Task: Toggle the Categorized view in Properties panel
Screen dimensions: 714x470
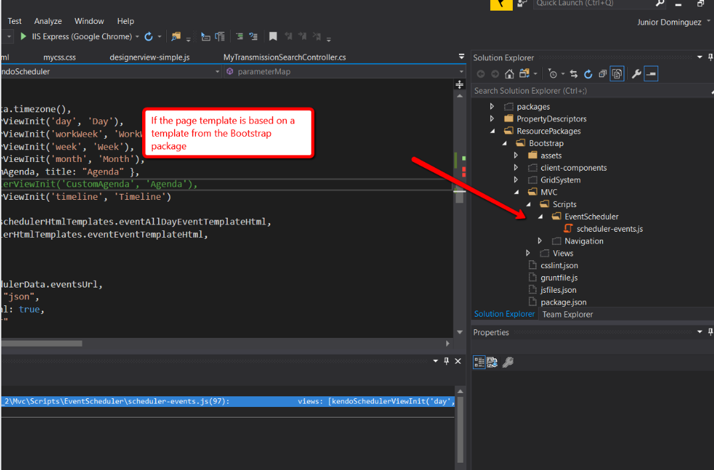Action: [x=479, y=362]
